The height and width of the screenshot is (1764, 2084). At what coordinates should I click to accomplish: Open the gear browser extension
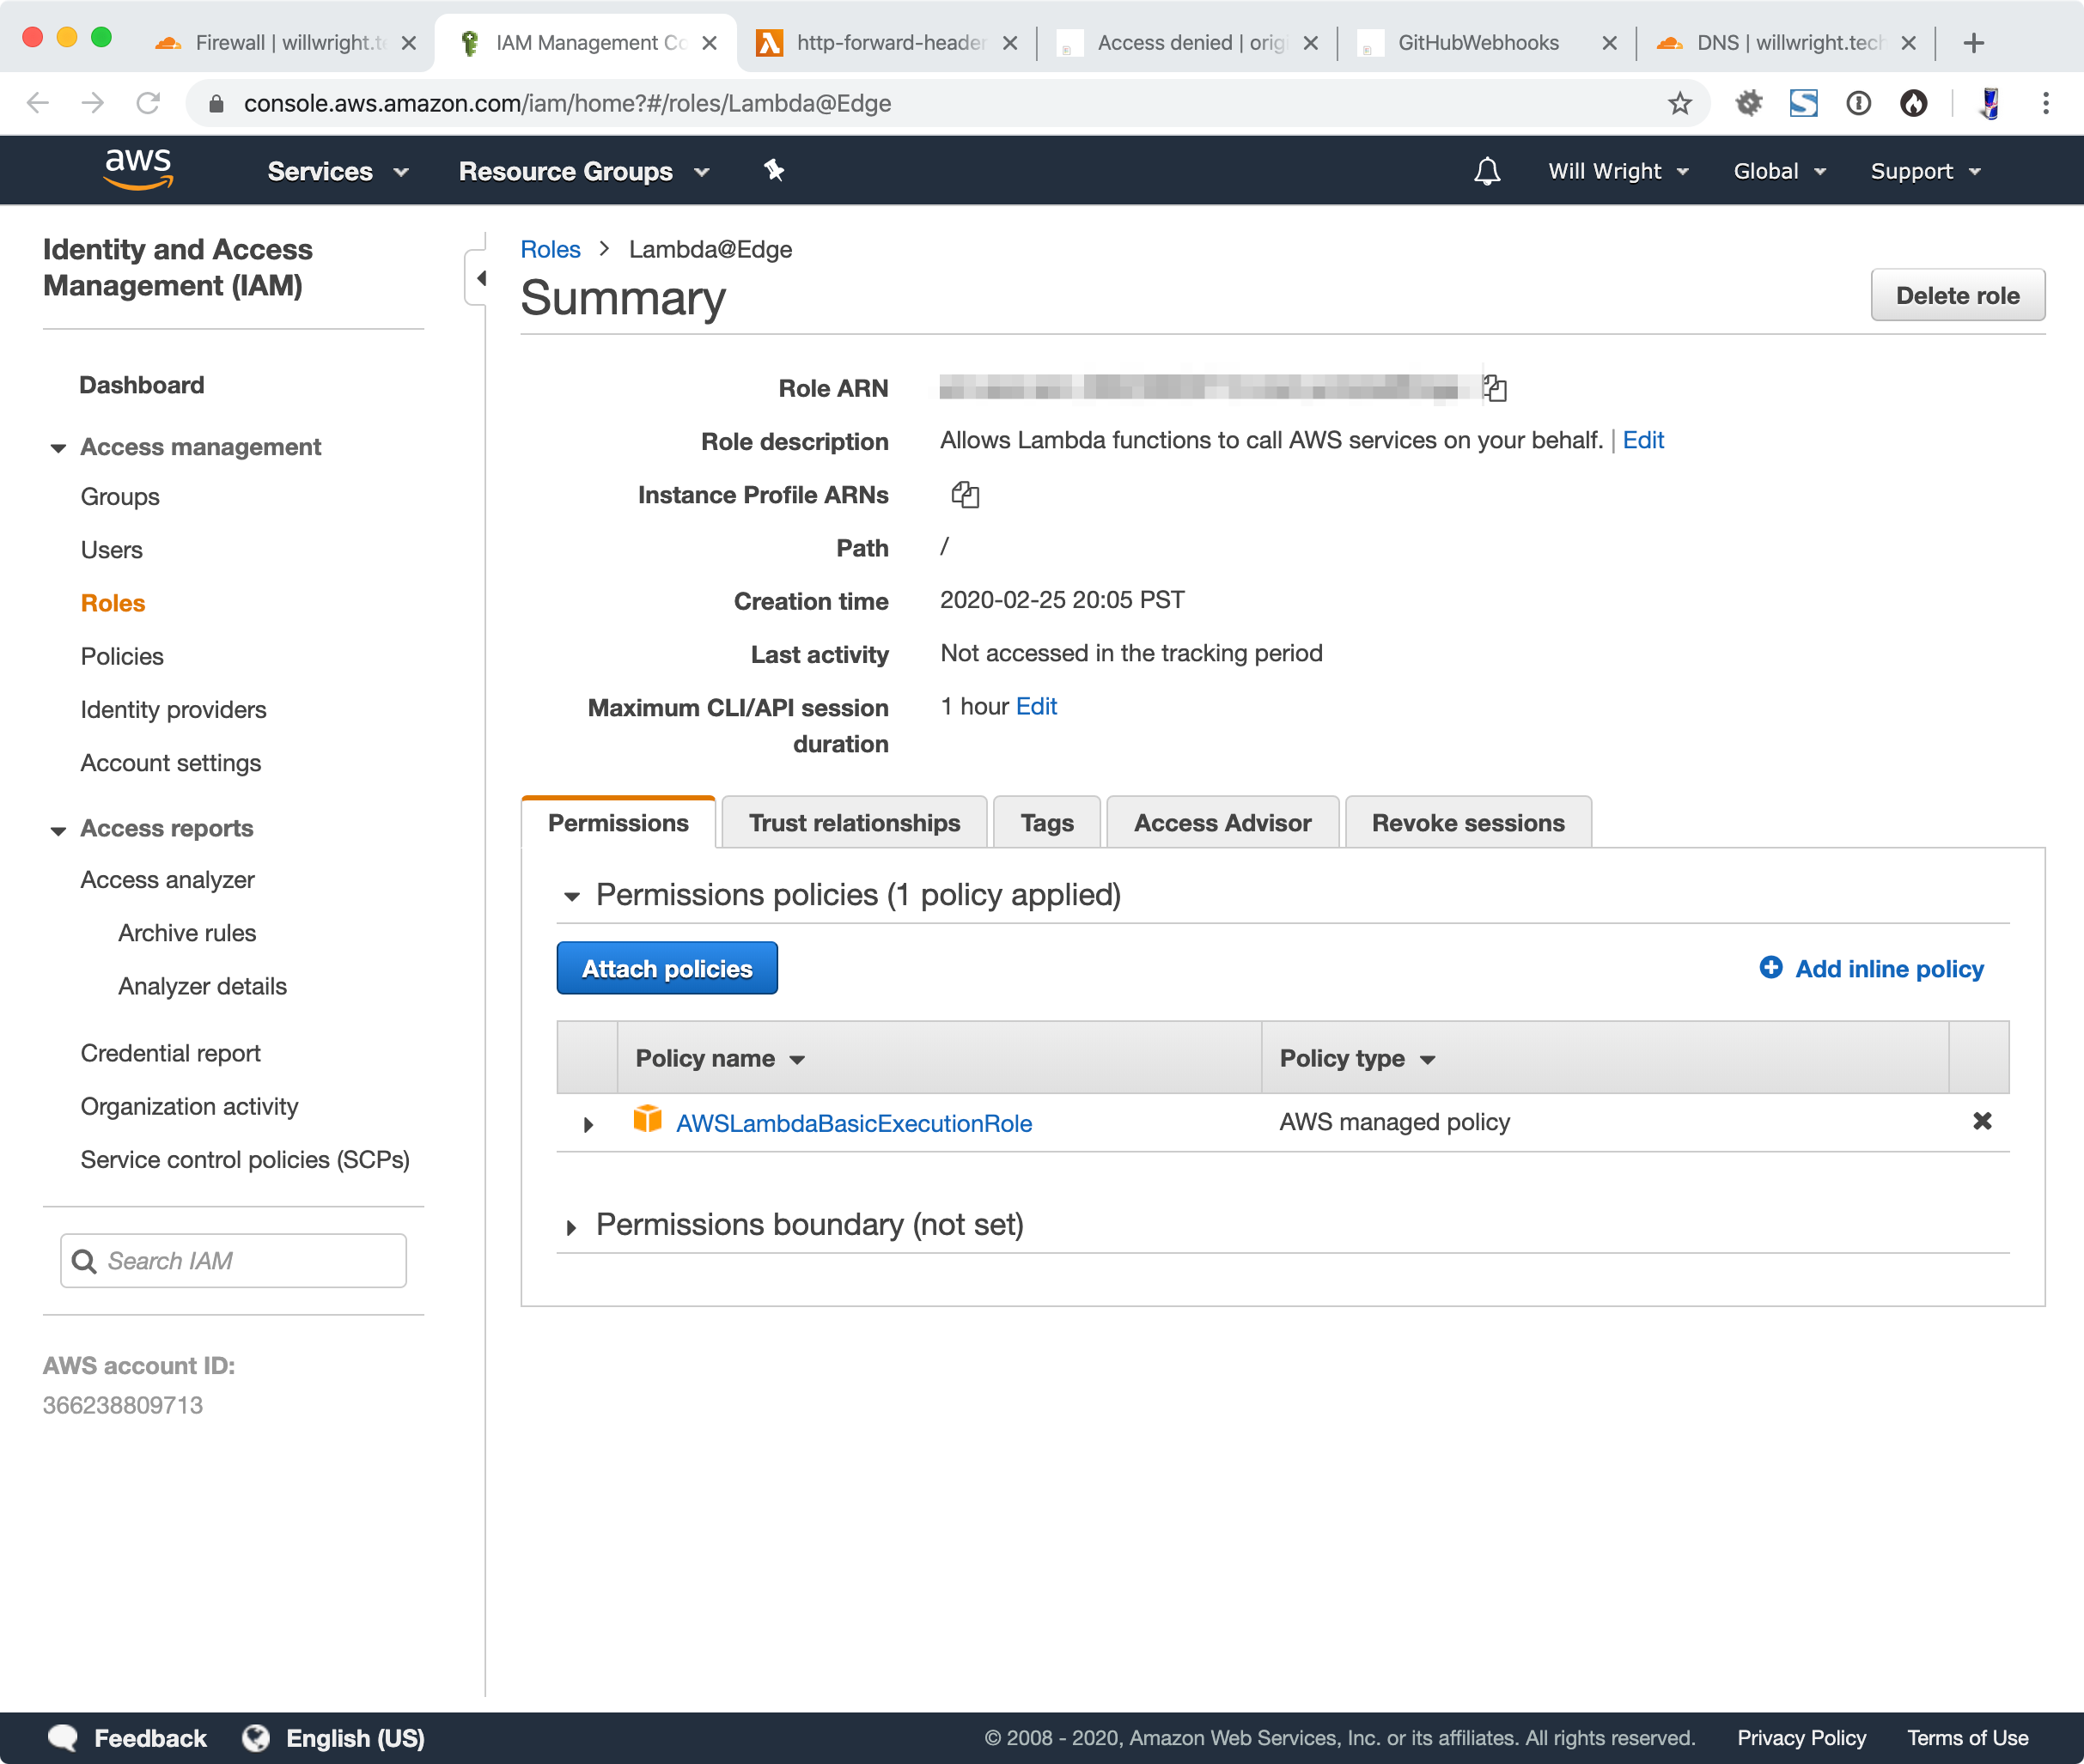coord(1748,103)
